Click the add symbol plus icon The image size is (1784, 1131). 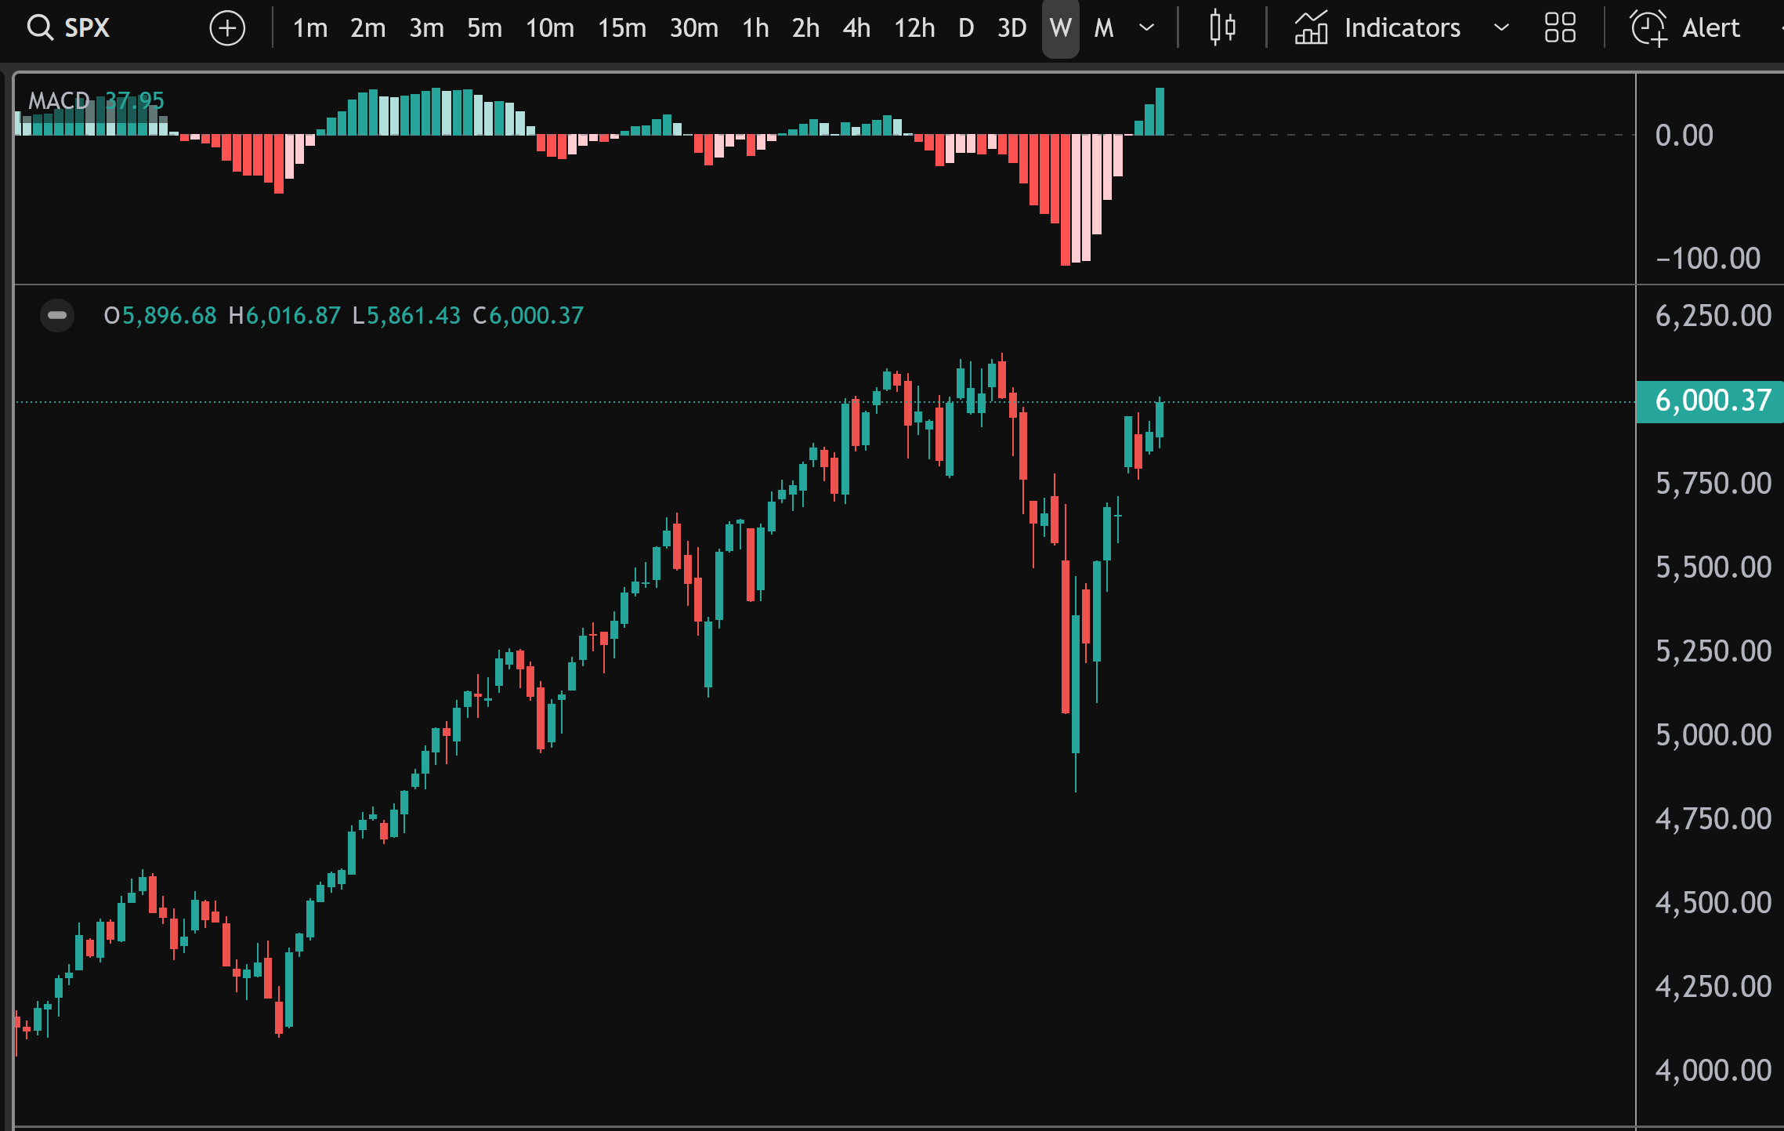coord(227,29)
